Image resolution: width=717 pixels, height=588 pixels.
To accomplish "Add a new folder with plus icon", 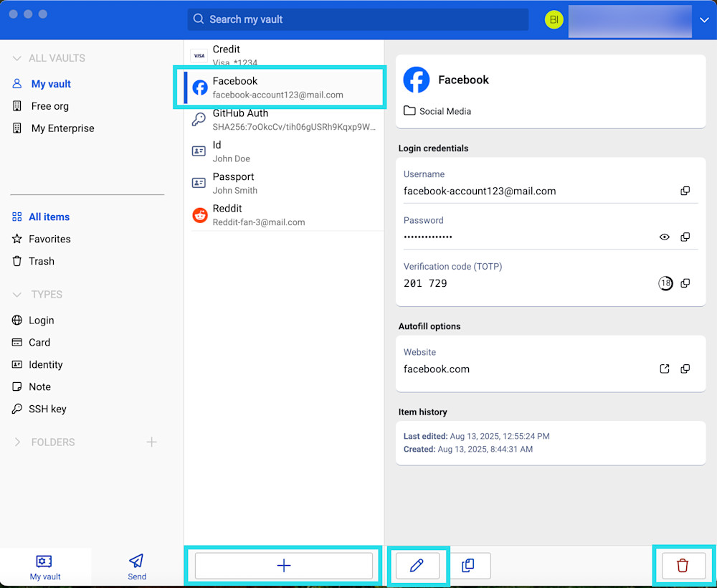I will coord(151,442).
